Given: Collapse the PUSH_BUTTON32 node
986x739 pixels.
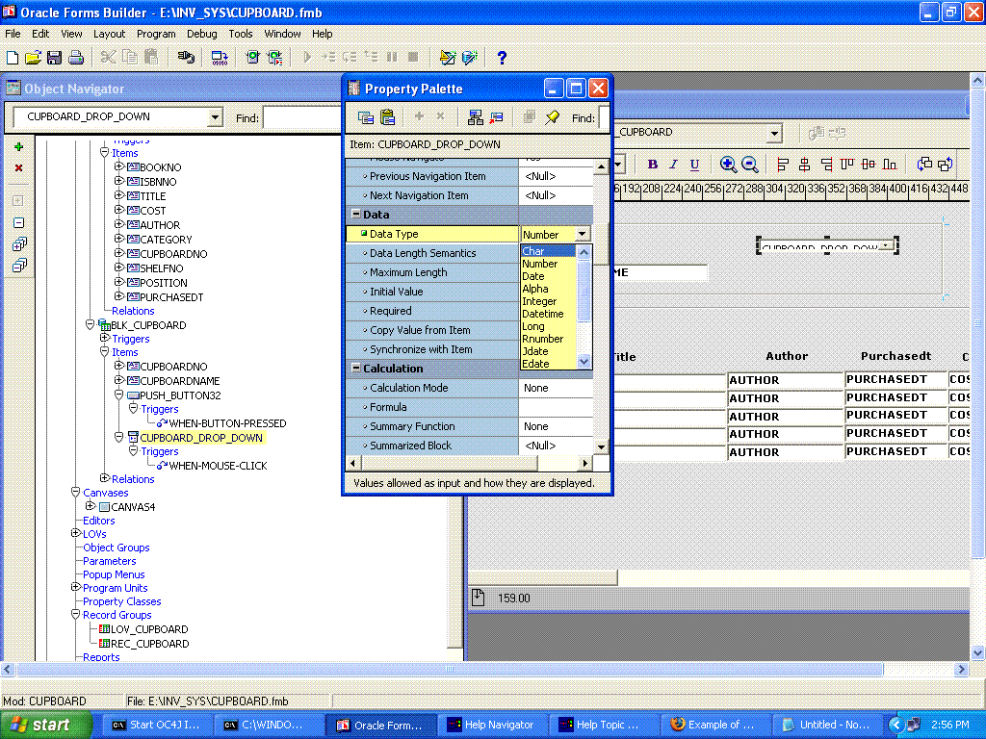Looking at the screenshot, I should pyautogui.click(x=118, y=395).
